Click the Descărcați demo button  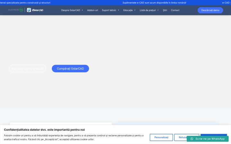click(x=210, y=10)
